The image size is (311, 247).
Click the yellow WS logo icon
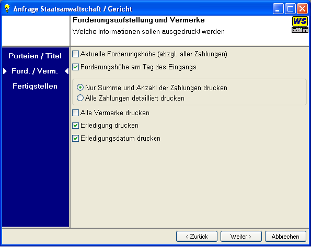(300, 21)
